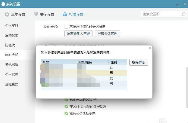Click the padlock icon for permission settings
This screenshot has width=188, height=123.
(65, 14)
